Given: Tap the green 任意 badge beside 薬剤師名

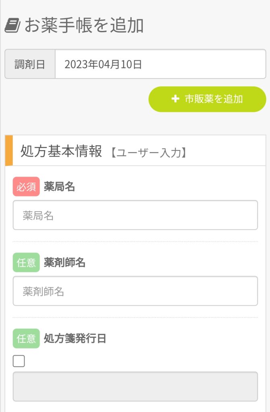Looking at the screenshot, I should 26,263.
